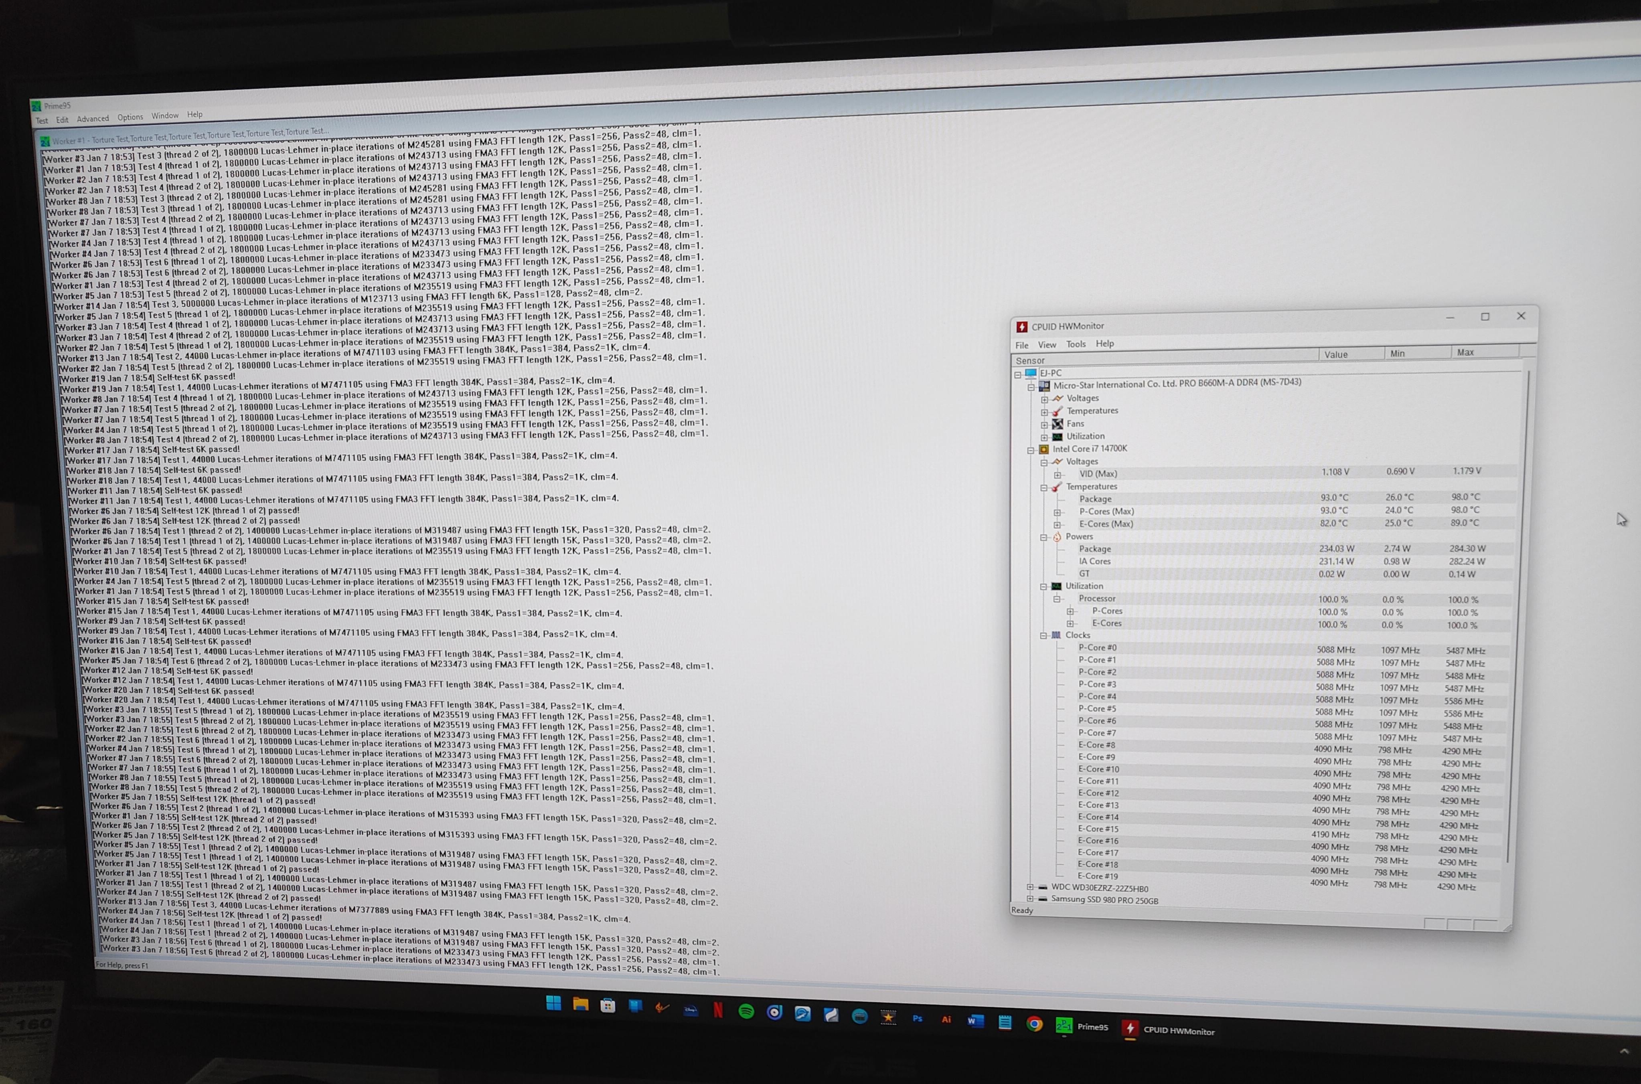Collapse the Clocks section
The height and width of the screenshot is (1084, 1641).
click(1043, 635)
